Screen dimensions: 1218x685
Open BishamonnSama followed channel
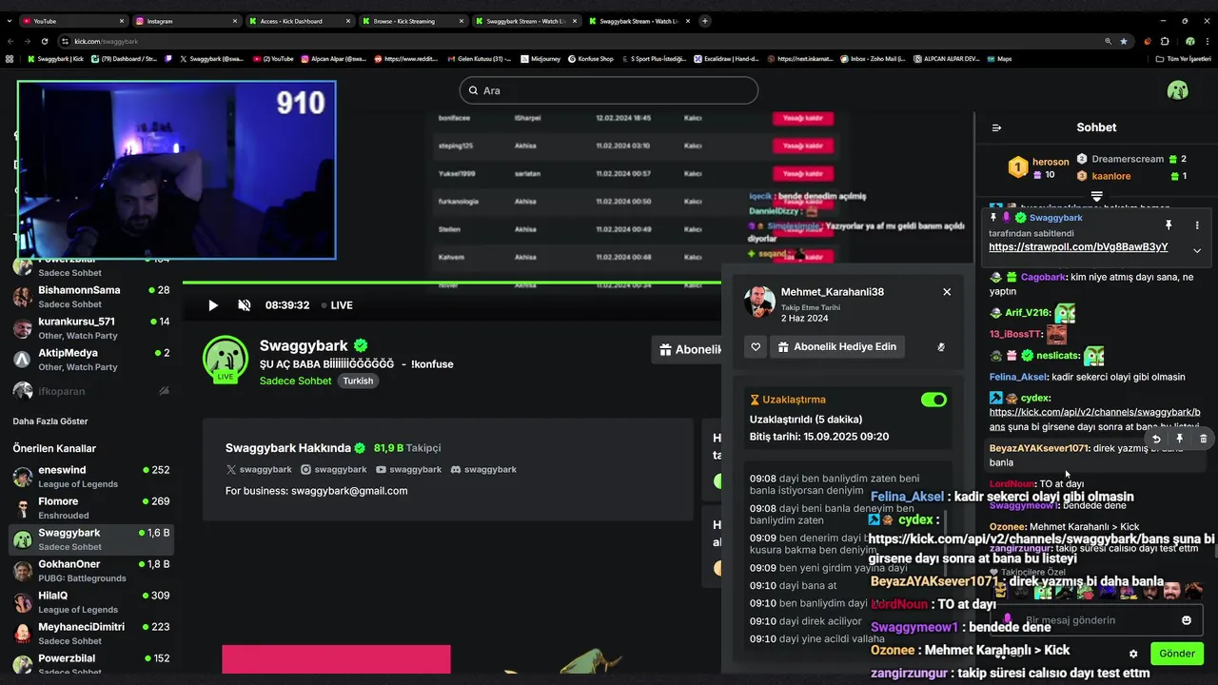[90, 297]
